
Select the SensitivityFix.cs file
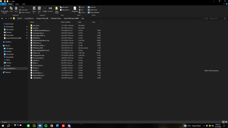(x=37, y=73)
